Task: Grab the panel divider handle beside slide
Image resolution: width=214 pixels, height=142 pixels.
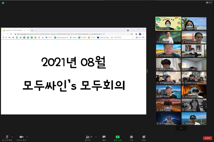Action: pyautogui.click(x=147, y=71)
